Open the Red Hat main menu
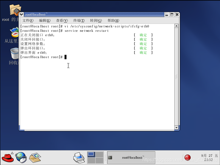The width and height of the screenshot is (220, 165). [x=8, y=157]
